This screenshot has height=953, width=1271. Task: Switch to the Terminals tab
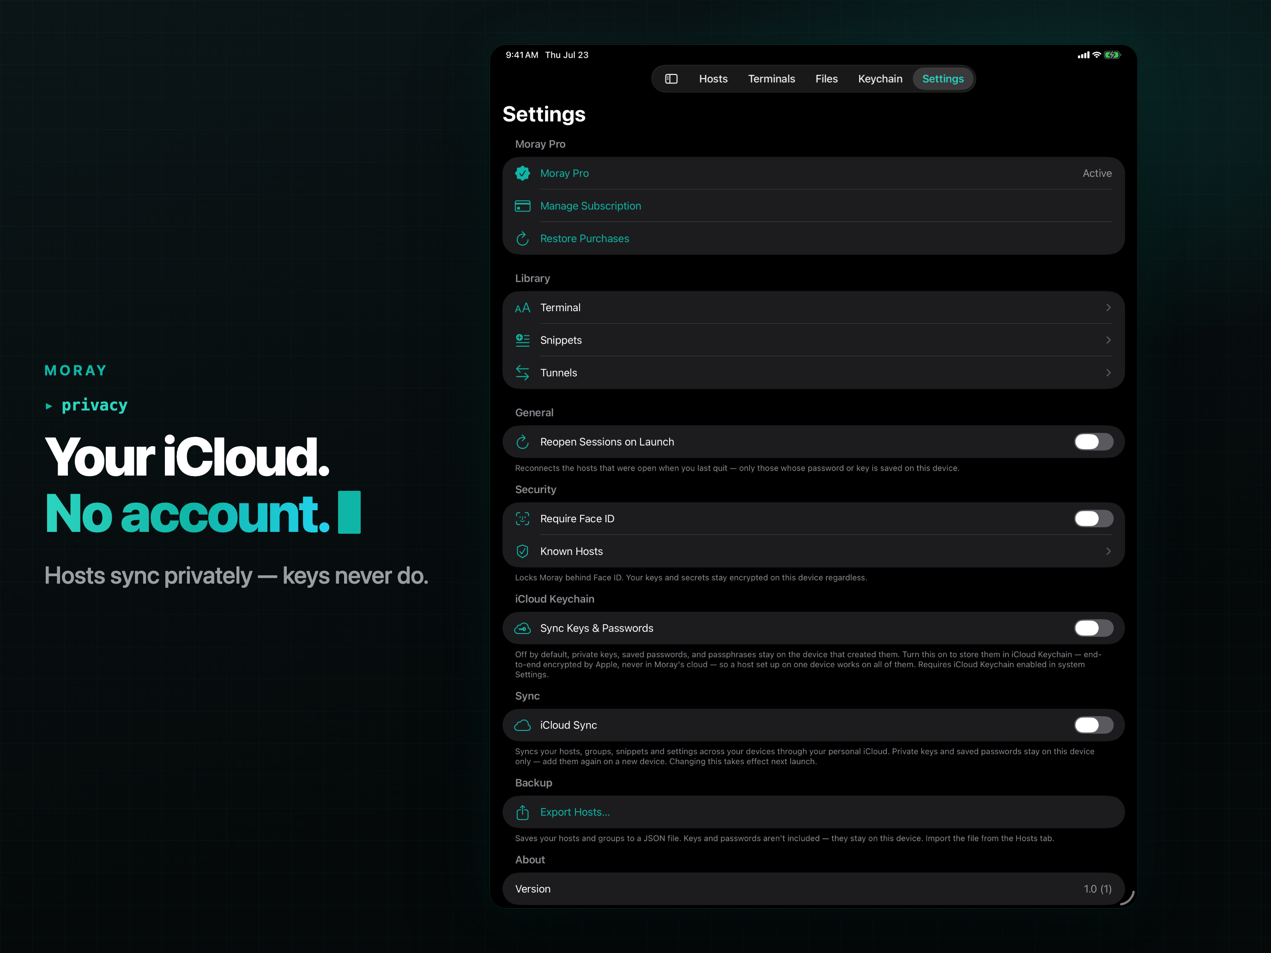[771, 78]
